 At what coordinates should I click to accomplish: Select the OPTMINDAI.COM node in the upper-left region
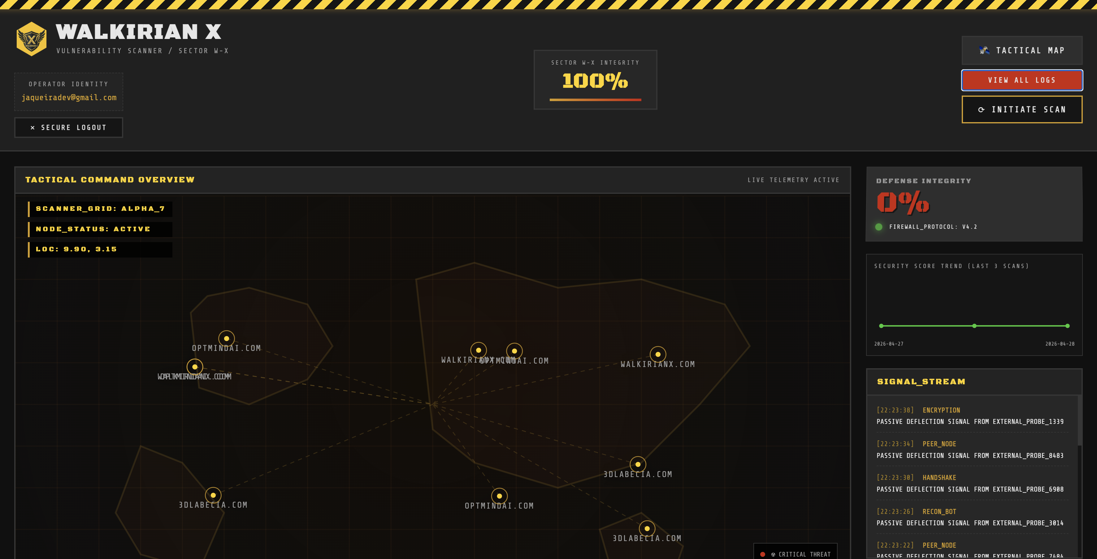pyautogui.click(x=227, y=339)
